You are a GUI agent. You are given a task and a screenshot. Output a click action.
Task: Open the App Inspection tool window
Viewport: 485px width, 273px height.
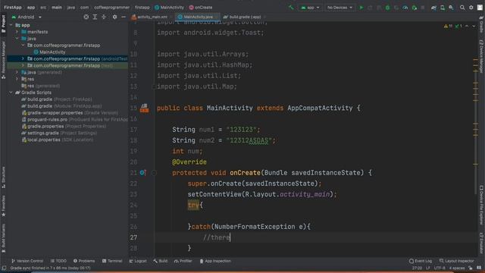coord(215,261)
